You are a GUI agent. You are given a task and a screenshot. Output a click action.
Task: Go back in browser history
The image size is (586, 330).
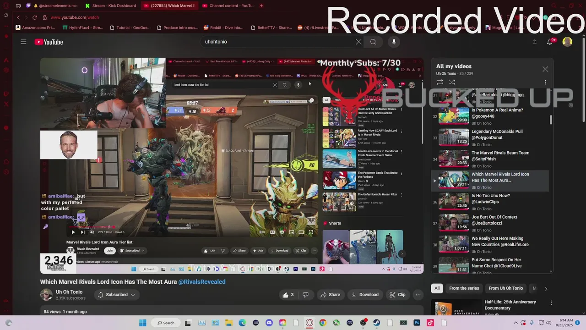(x=18, y=17)
